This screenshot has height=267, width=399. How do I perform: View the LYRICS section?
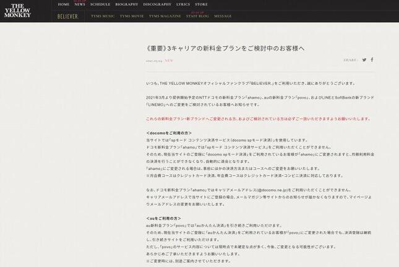(x=183, y=4)
